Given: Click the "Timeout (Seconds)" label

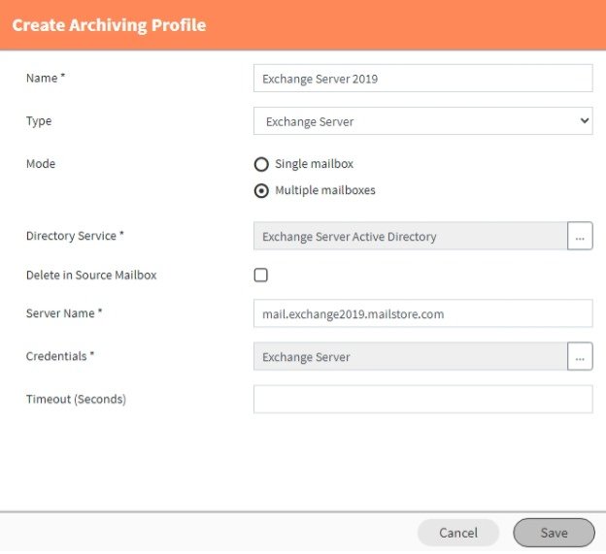Looking at the screenshot, I should 76,400.
